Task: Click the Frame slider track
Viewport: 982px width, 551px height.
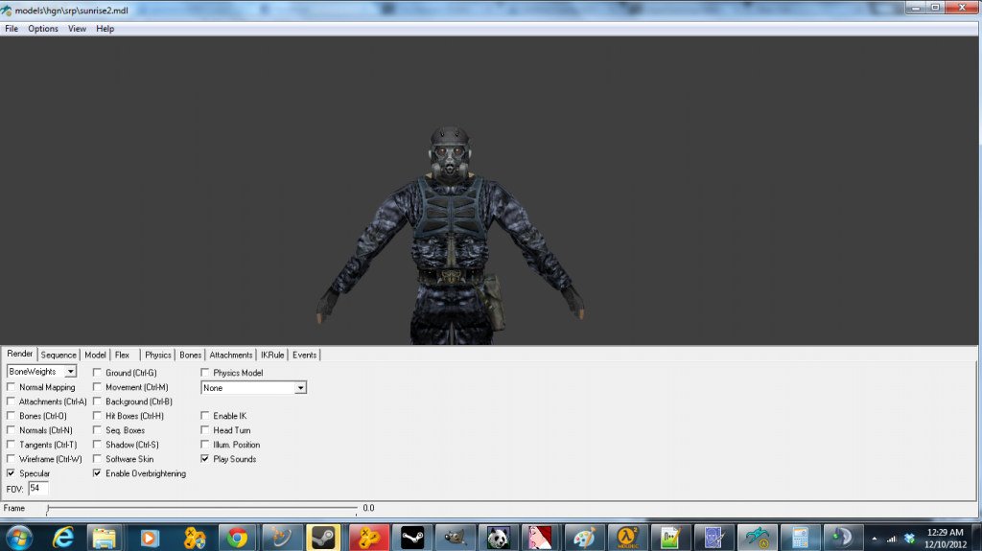Action: (x=201, y=509)
